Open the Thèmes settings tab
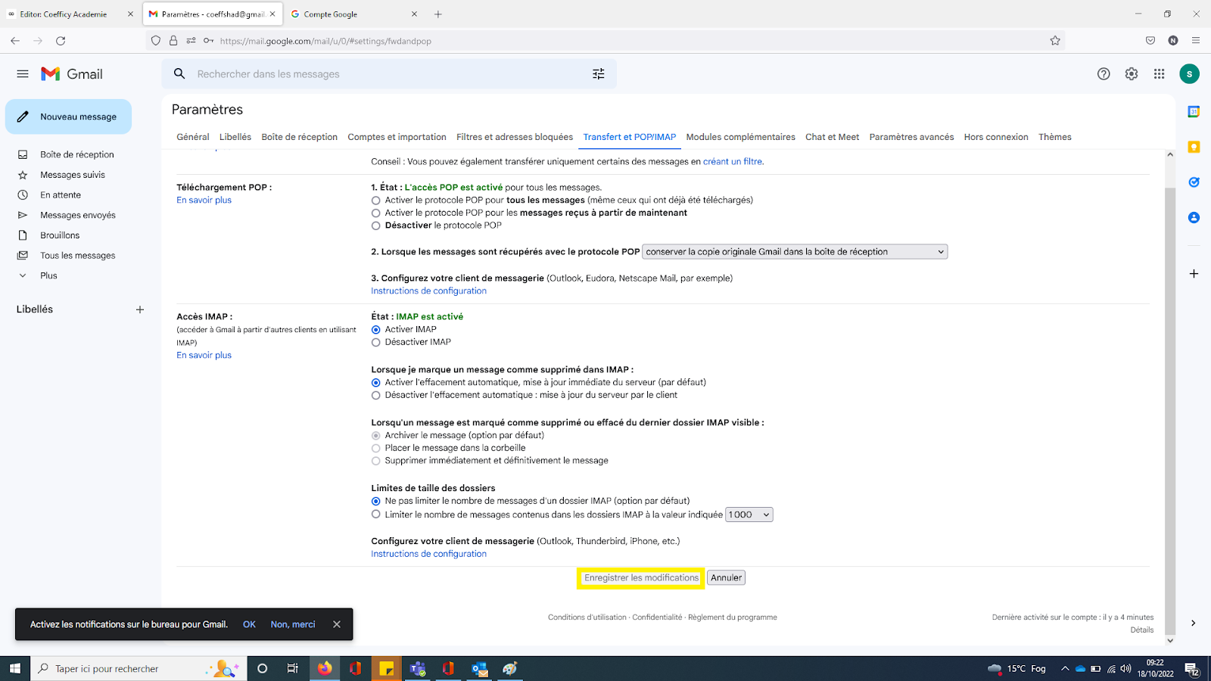 [x=1055, y=137]
